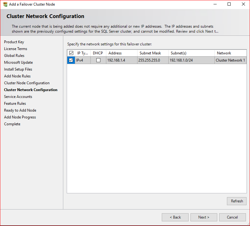Image resolution: width=250 pixels, height=226 pixels.
Task: Click the Subnet Mask column header
Action: (153, 53)
